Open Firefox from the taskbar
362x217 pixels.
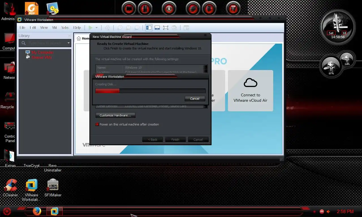click(37, 211)
